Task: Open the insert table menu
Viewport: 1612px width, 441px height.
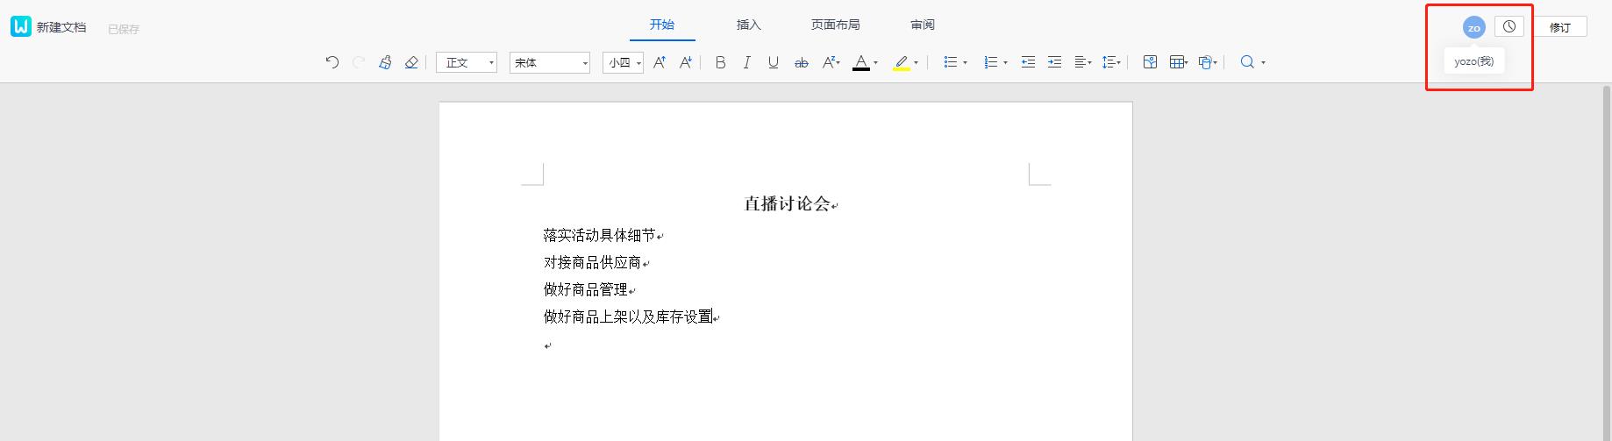Action: [1178, 62]
